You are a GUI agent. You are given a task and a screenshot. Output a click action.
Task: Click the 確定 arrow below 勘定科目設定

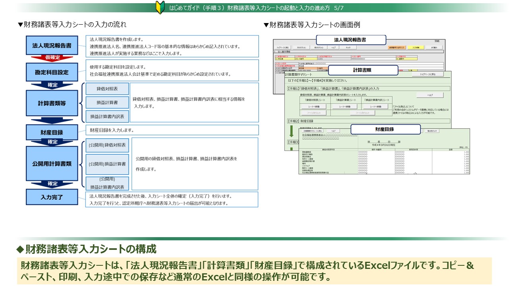[52, 85]
